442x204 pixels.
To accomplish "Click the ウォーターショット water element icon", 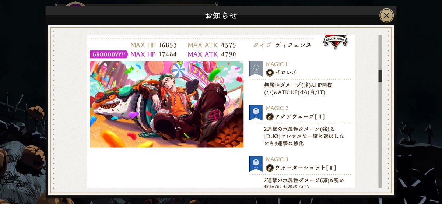I will click(x=270, y=168).
